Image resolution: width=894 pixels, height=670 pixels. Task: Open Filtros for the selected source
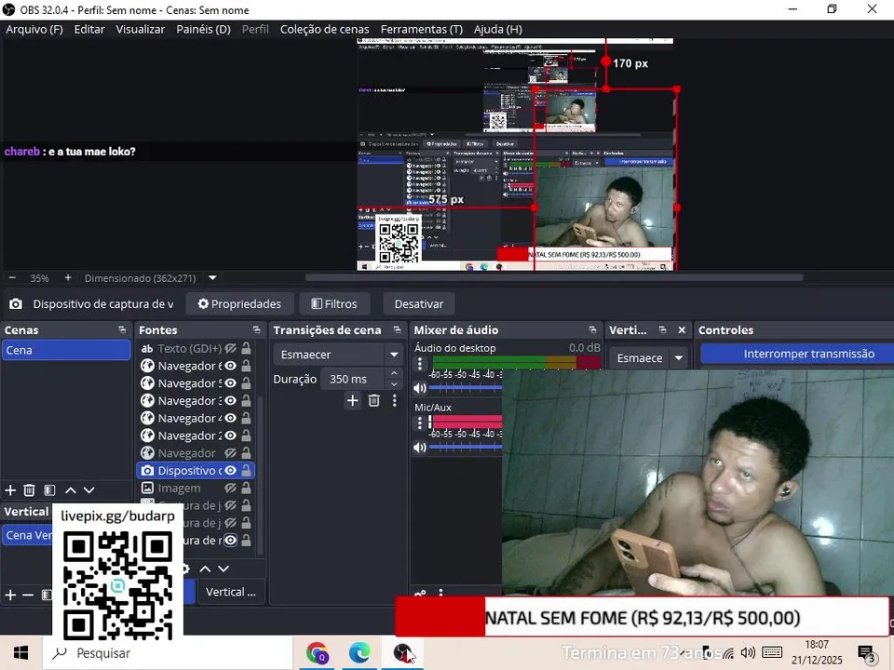[334, 303]
